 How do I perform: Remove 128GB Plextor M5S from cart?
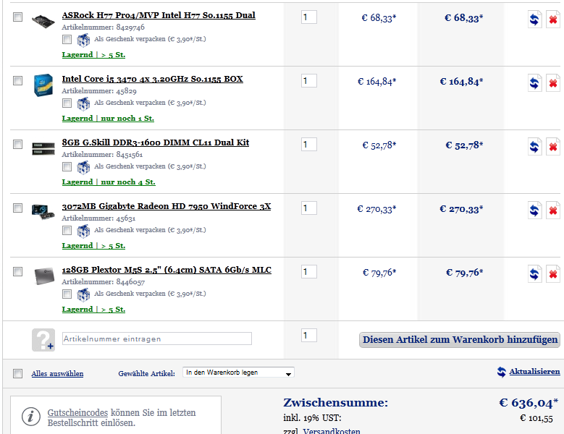[x=553, y=273]
